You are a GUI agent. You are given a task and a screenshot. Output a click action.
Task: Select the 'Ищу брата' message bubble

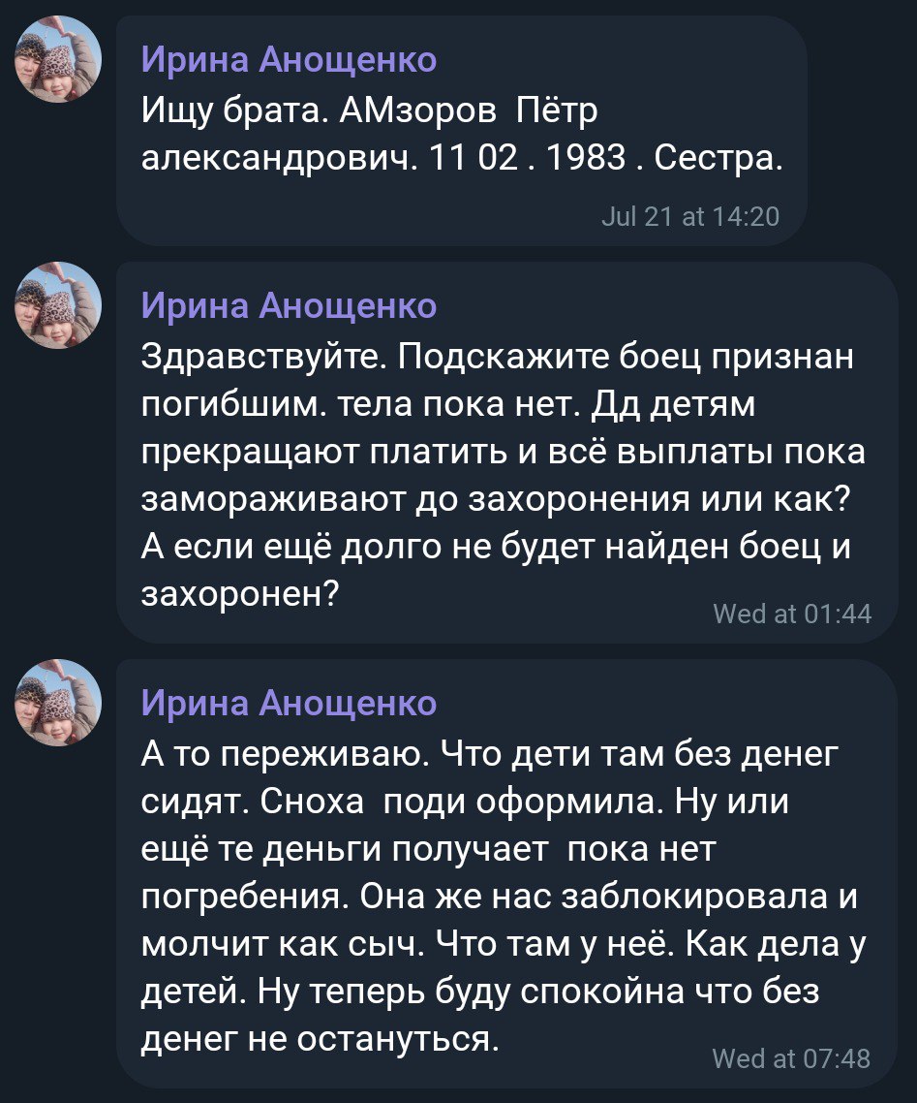[461, 130]
